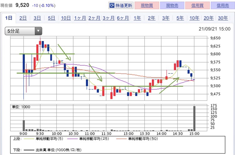Click the 9,650 price axis label
Viewport: 235px width, 155px height.
(x=215, y=38)
